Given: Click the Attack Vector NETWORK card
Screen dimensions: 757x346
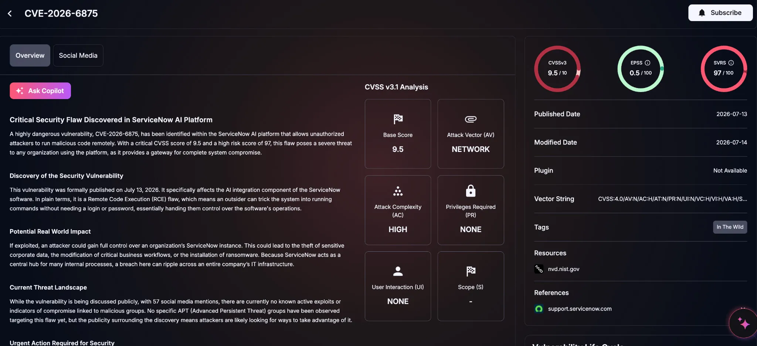Looking at the screenshot, I should (x=471, y=134).
